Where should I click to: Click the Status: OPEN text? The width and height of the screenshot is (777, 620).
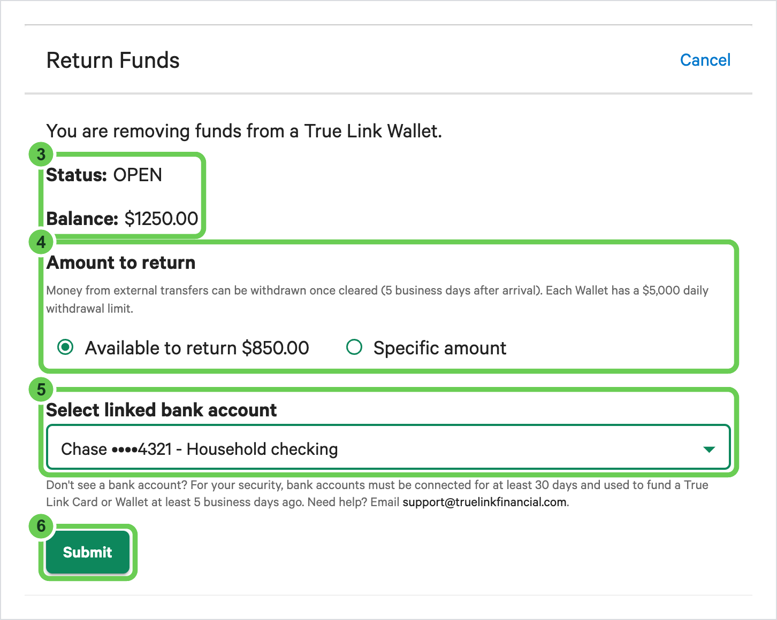(x=104, y=175)
